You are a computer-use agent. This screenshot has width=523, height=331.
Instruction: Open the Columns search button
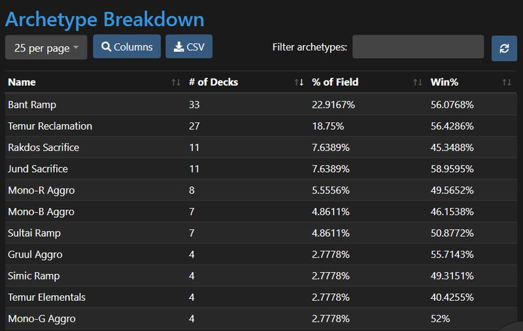pyautogui.click(x=127, y=46)
